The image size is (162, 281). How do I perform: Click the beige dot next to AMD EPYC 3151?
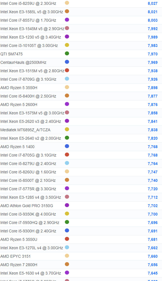click(x=67, y=255)
